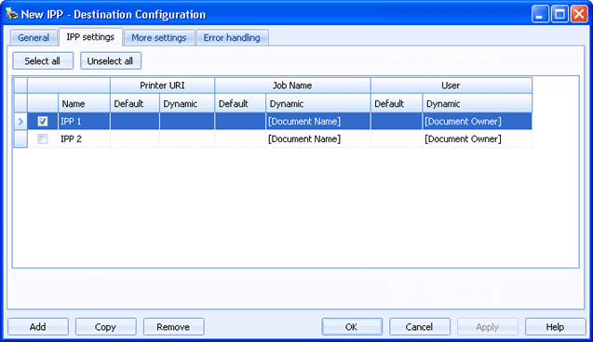Select the IPP 2 name cell

coord(84,138)
